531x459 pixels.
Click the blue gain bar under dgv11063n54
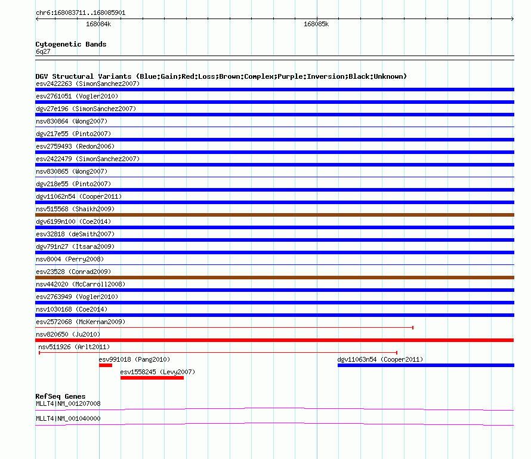click(x=426, y=365)
